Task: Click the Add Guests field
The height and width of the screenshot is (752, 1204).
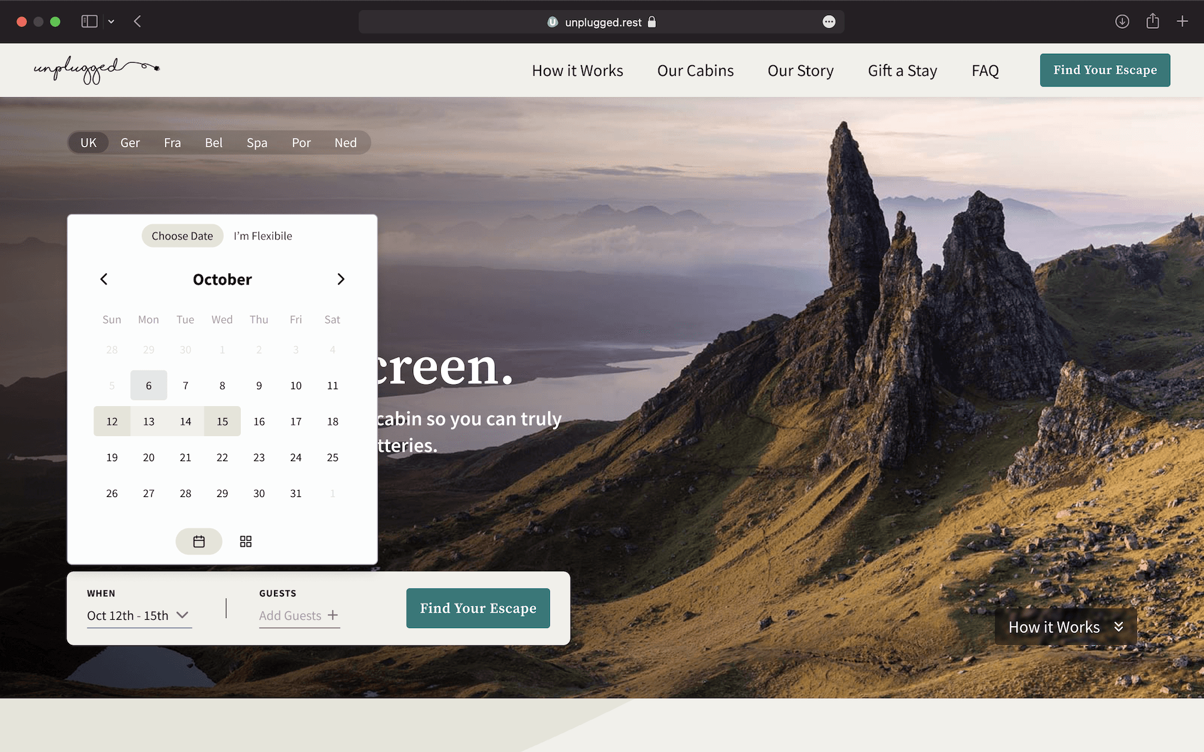Action: [299, 615]
